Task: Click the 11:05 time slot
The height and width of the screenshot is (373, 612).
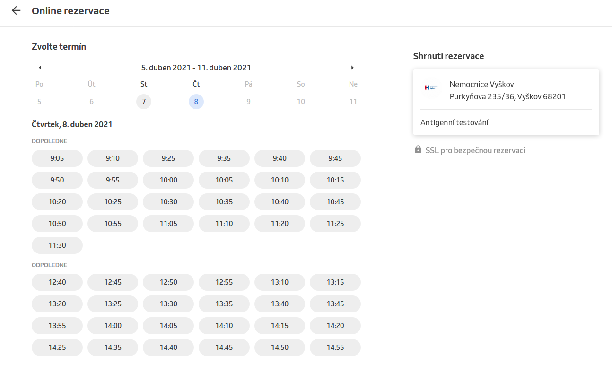Action: [x=168, y=224]
